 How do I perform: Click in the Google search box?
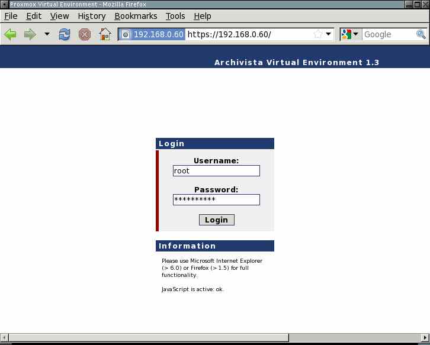(389, 34)
